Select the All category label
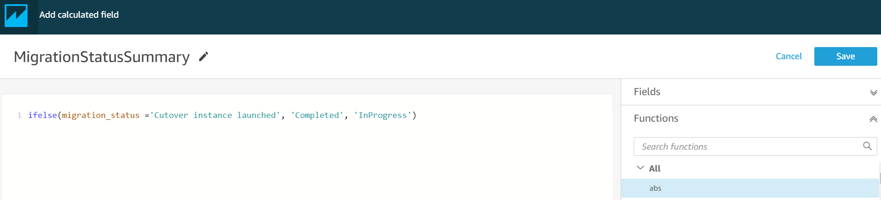This screenshot has height=200, width=881. 655,168
